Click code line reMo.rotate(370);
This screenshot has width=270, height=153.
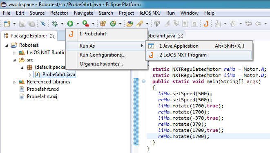[182, 124]
